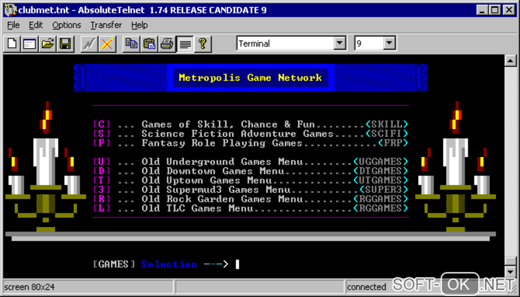Save session with the floppy disk icon

pos(65,43)
